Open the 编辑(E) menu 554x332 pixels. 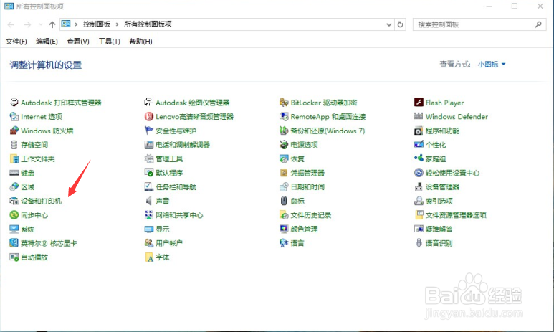coord(47,42)
